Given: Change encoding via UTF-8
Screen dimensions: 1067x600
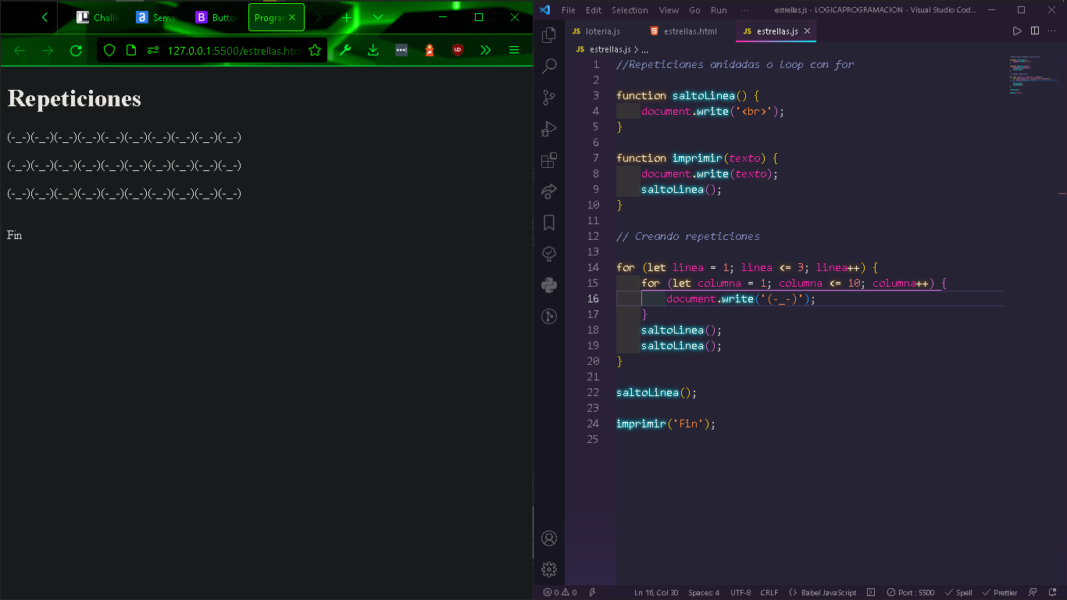Looking at the screenshot, I should pos(740,592).
